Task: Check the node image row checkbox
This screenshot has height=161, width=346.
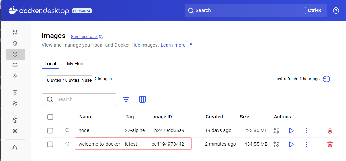Action: (50, 131)
